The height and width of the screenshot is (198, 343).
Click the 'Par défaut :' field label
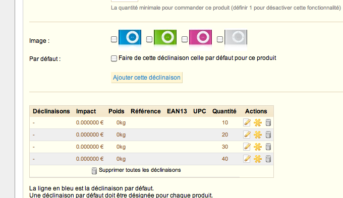(x=45, y=59)
